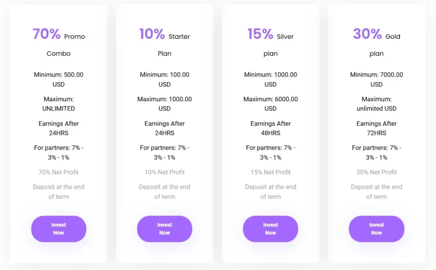Click the Maximum: 6000.00 USD line
The height and width of the screenshot is (270, 436).
pyautogui.click(x=270, y=104)
